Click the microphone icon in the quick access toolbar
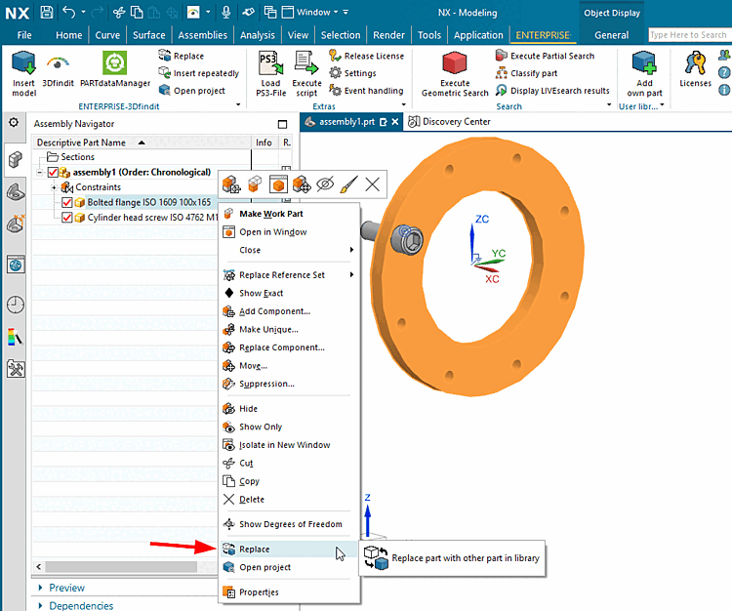The width and height of the screenshot is (732, 611). point(226,12)
